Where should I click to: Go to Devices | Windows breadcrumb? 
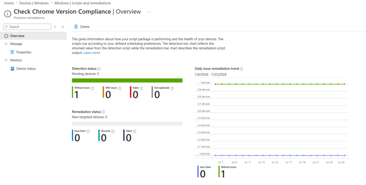34,3
